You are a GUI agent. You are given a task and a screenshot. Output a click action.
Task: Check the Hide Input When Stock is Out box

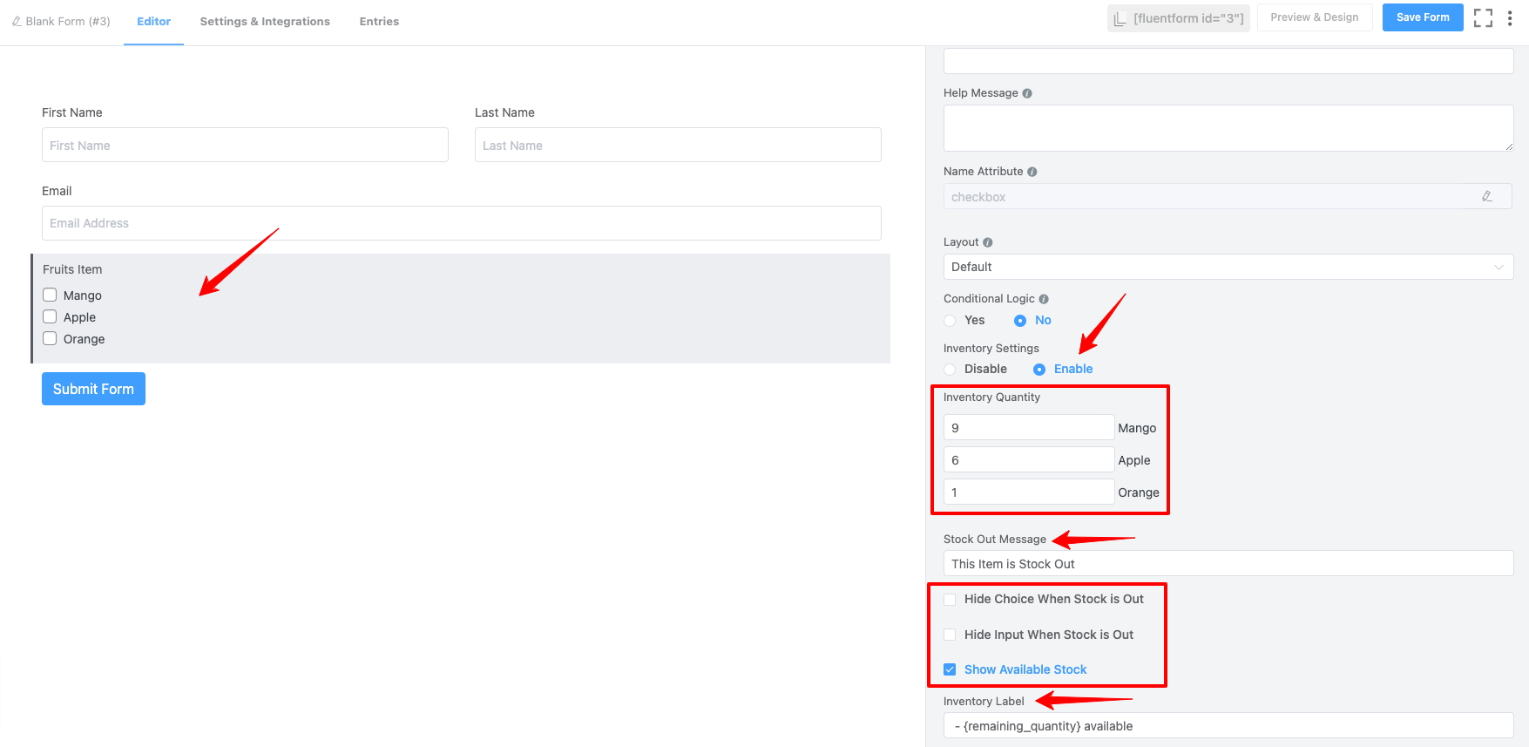(x=950, y=635)
